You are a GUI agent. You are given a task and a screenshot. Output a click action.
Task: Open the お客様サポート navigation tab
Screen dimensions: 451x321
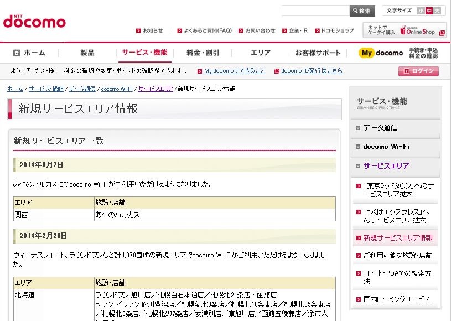pyautogui.click(x=318, y=53)
